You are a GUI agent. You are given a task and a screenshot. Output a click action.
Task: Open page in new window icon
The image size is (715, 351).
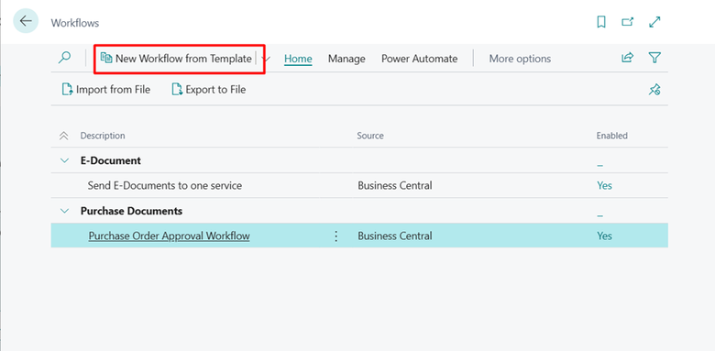point(628,22)
